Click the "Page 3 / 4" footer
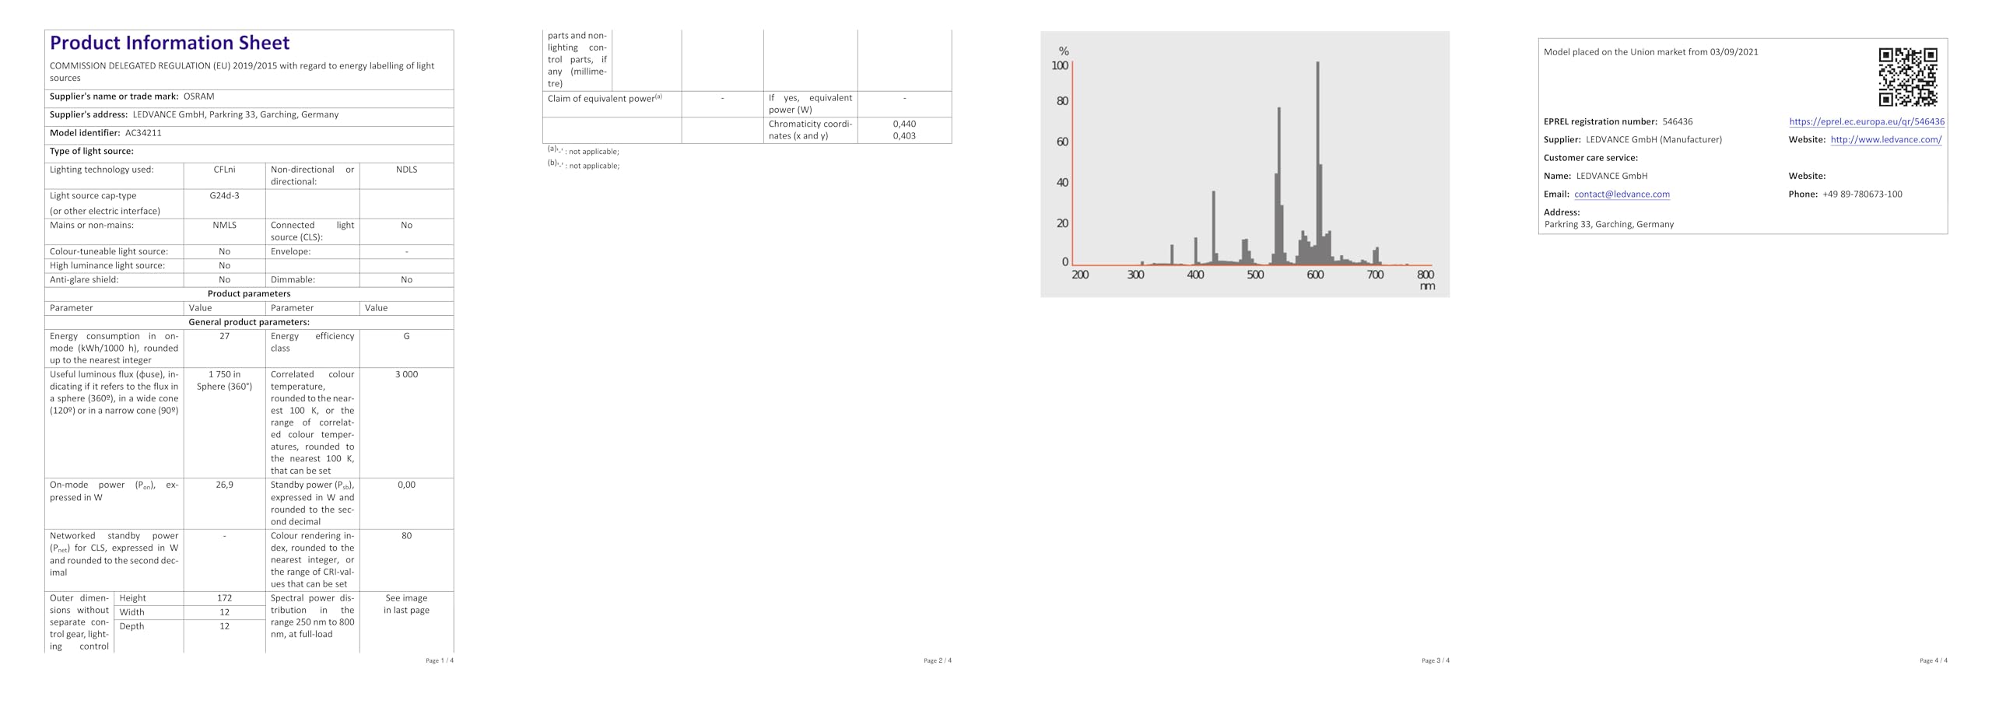The image size is (1992, 704). click(1436, 661)
